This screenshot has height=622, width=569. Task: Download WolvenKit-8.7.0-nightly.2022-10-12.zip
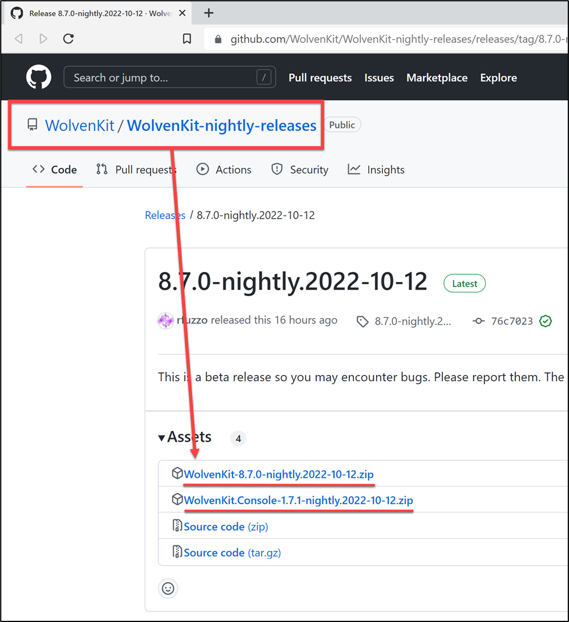point(278,474)
